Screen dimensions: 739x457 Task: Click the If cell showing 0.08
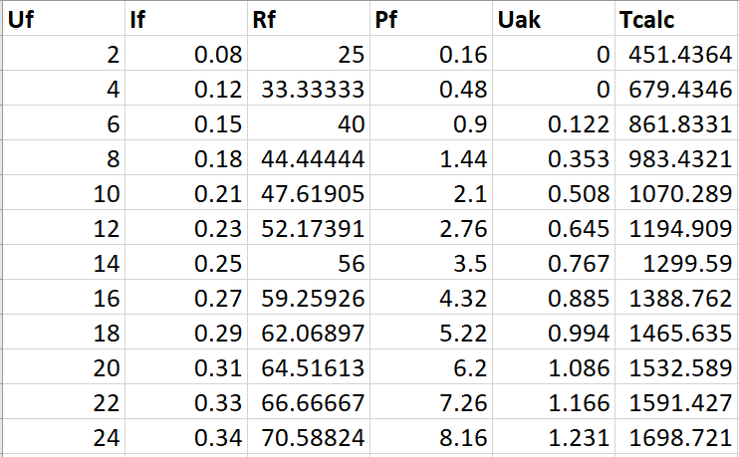click(x=185, y=55)
